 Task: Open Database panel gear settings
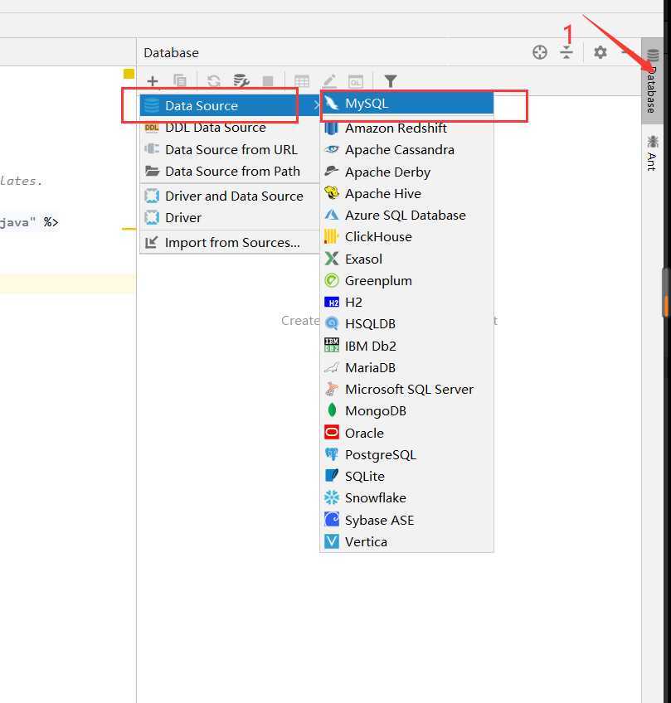tap(600, 52)
